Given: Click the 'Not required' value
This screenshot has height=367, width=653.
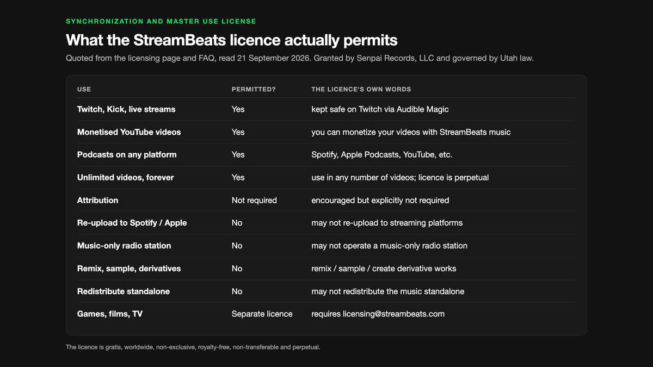Looking at the screenshot, I should coord(254,201).
